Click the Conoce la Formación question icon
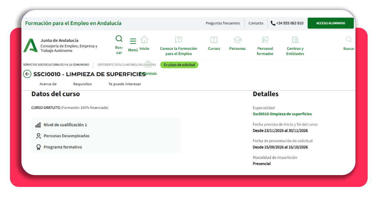378x198 pixels. click(x=178, y=40)
